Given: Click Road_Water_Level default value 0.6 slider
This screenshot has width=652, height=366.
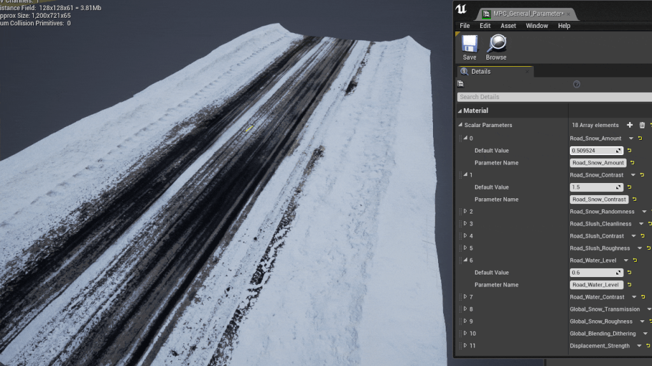Looking at the screenshot, I should click(596, 273).
